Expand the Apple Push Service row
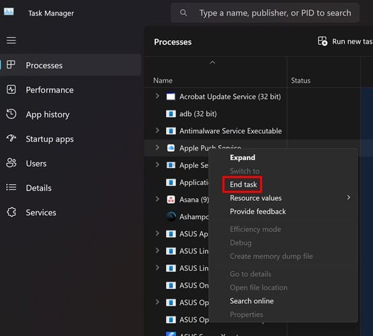The width and height of the screenshot is (373, 336). [x=157, y=147]
